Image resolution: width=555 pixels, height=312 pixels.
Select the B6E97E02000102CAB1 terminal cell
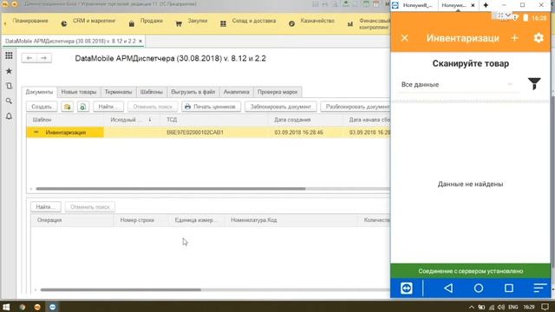[214, 133]
